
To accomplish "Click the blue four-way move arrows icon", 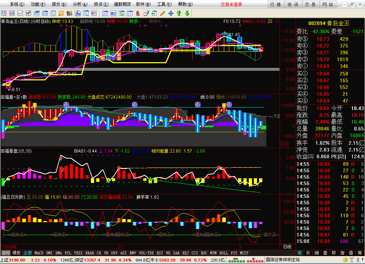I will 171,13.
